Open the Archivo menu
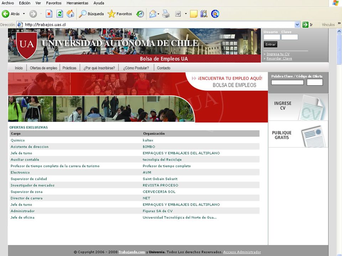 pos(7,3)
